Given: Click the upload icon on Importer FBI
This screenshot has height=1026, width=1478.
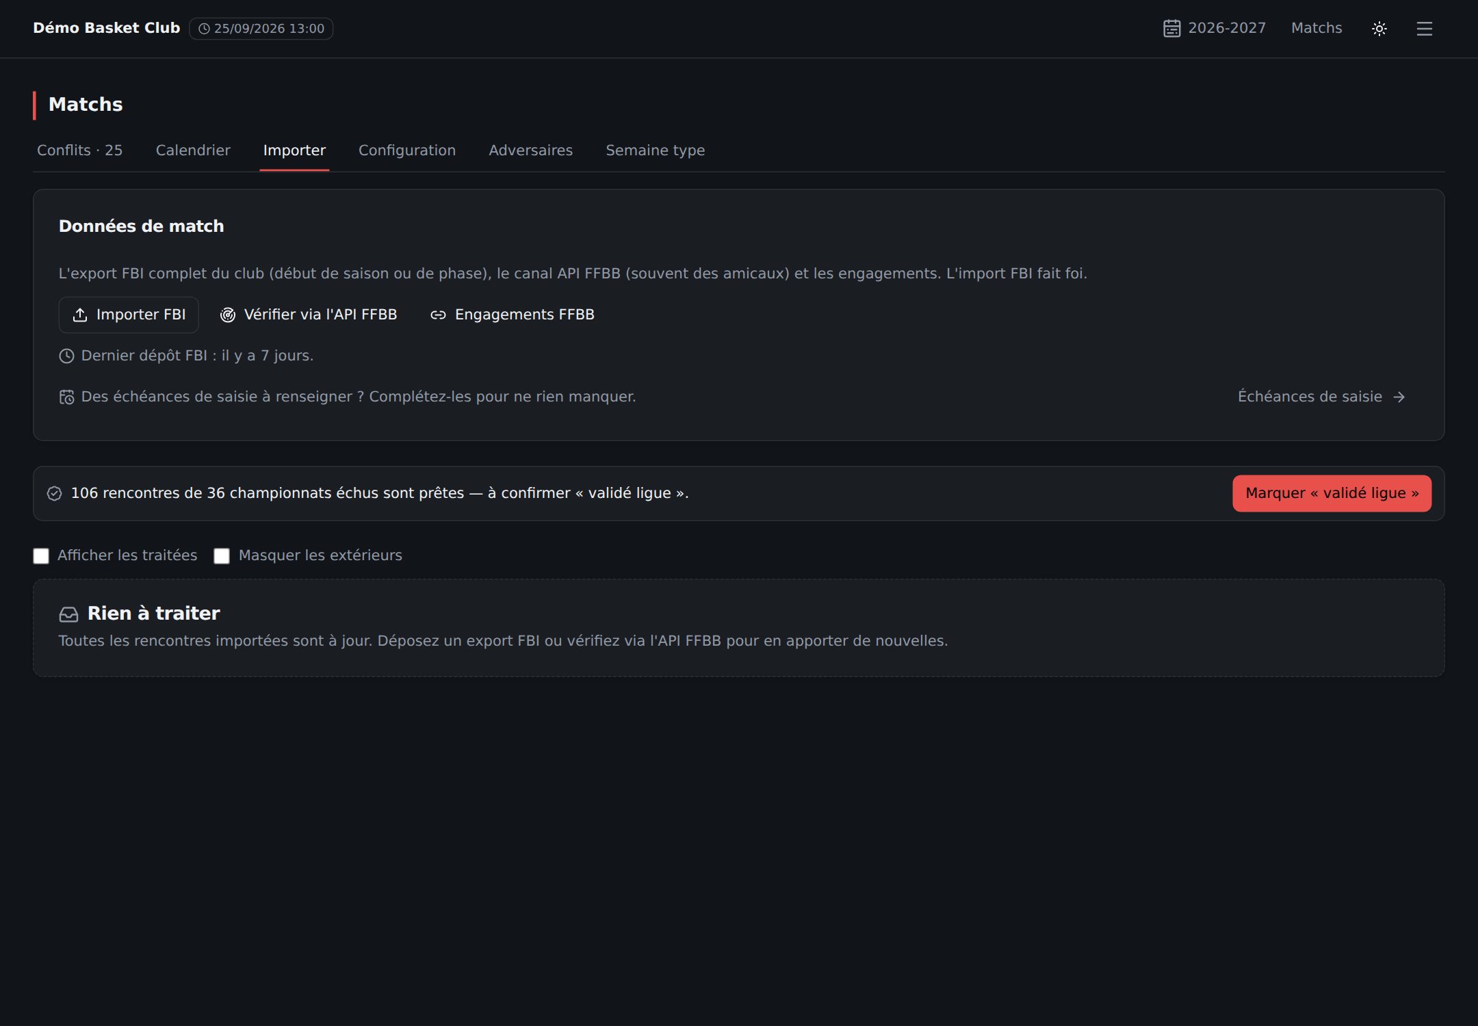Looking at the screenshot, I should (x=80, y=315).
